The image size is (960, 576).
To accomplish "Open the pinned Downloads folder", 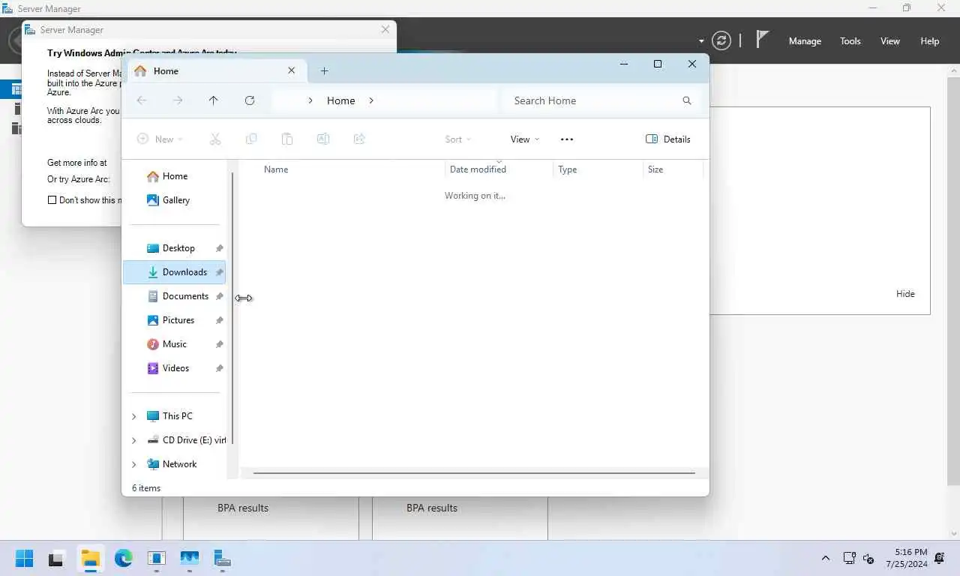I will point(174,272).
